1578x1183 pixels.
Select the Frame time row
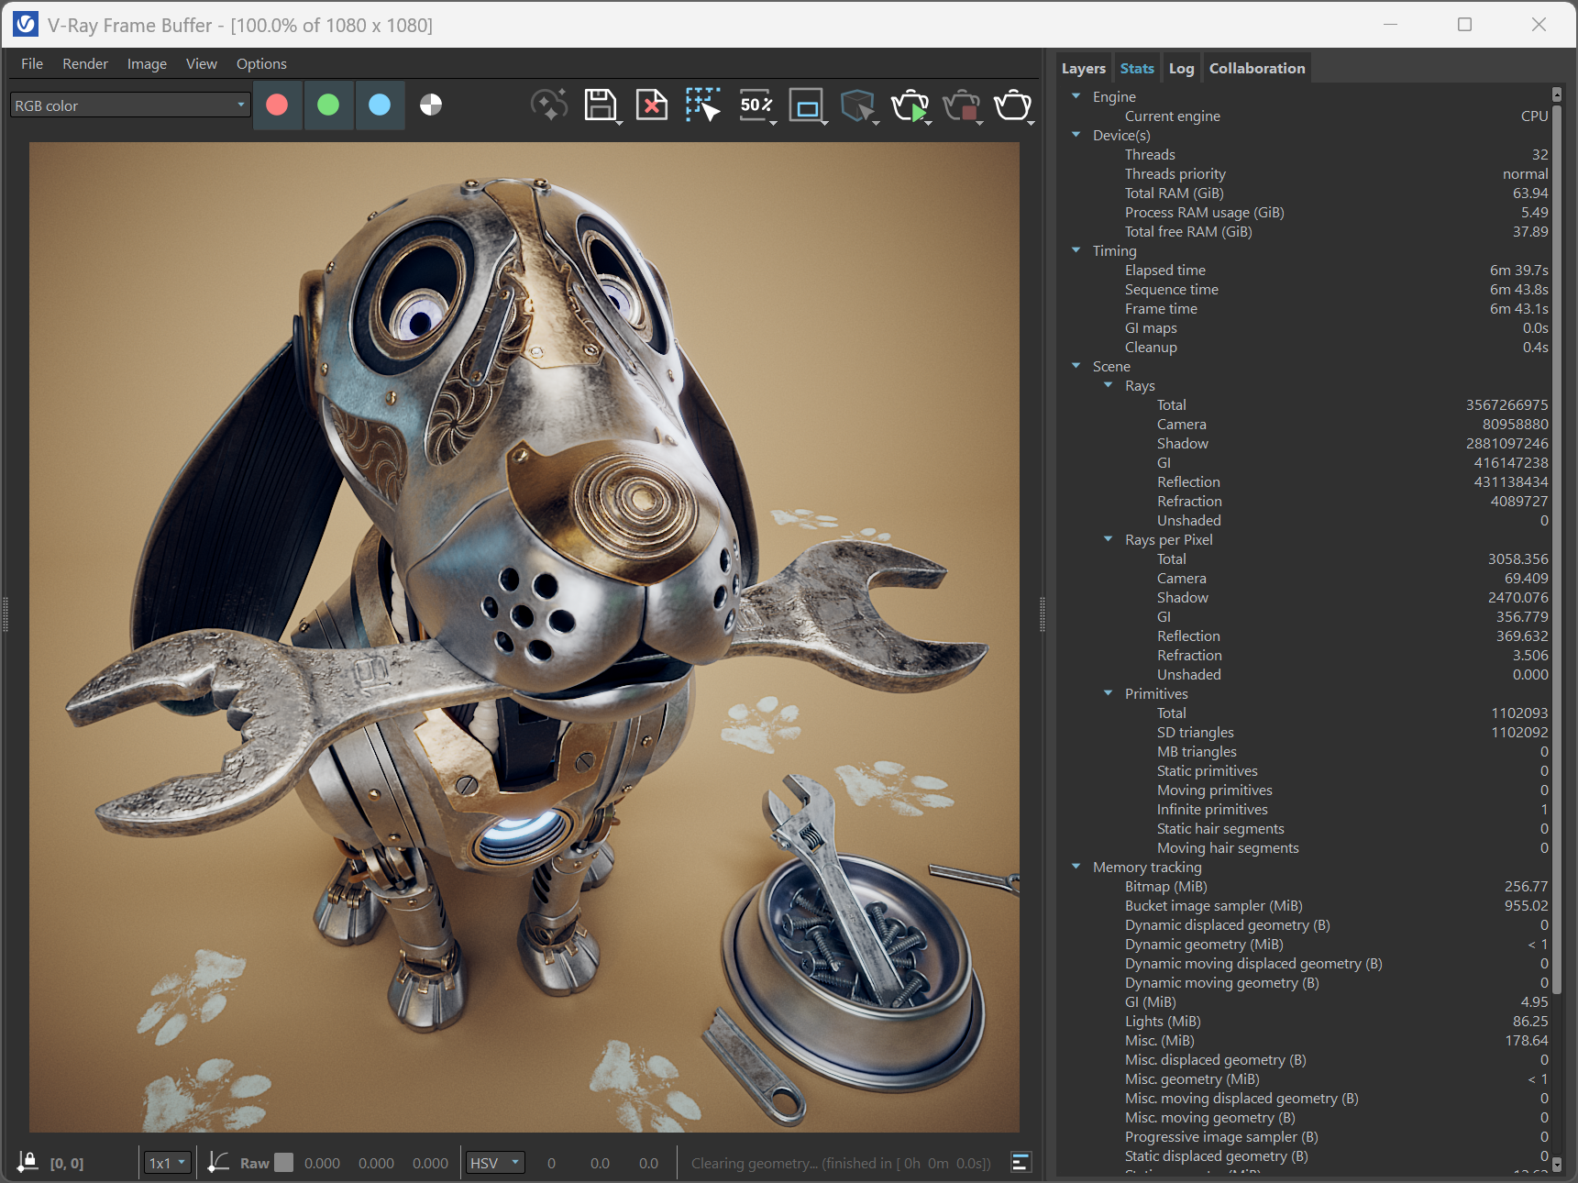(1306, 308)
